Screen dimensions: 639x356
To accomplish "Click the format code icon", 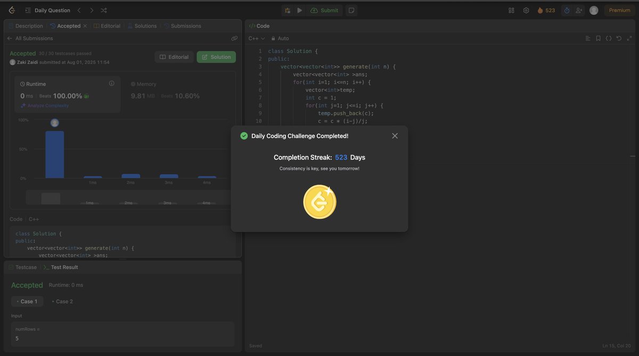I will point(588,38).
